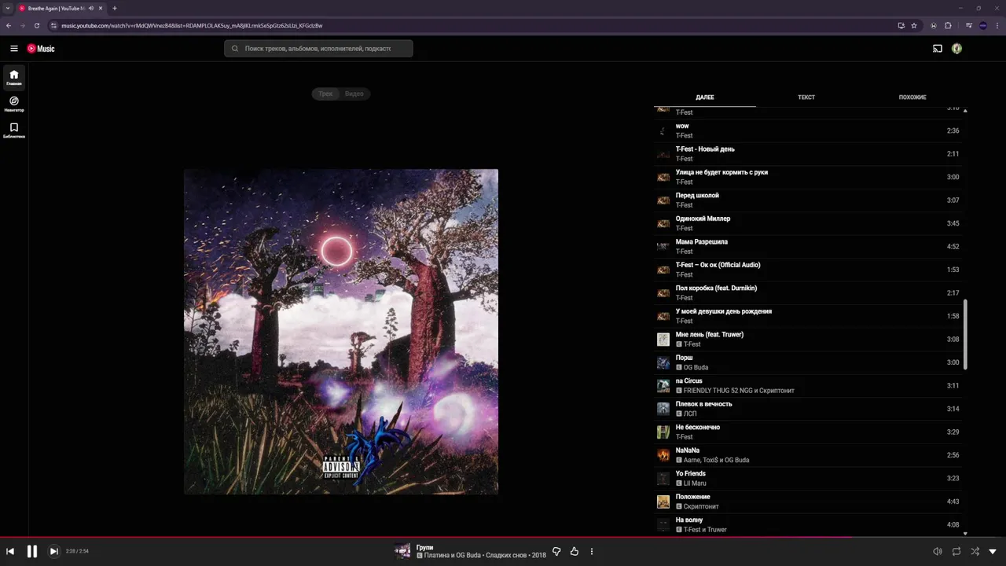This screenshot has height=566, width=1006.
Task: Click the queue list scrollbar
Action: [965, 334]
